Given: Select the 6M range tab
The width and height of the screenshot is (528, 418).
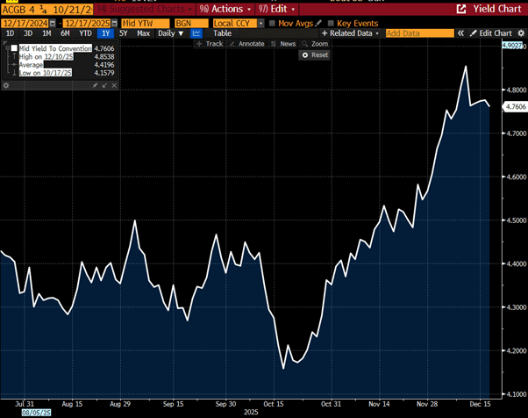Looking at the screenshot, I should tap(65, 33).
